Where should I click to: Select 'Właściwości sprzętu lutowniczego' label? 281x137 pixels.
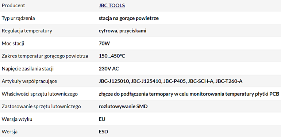40,94
